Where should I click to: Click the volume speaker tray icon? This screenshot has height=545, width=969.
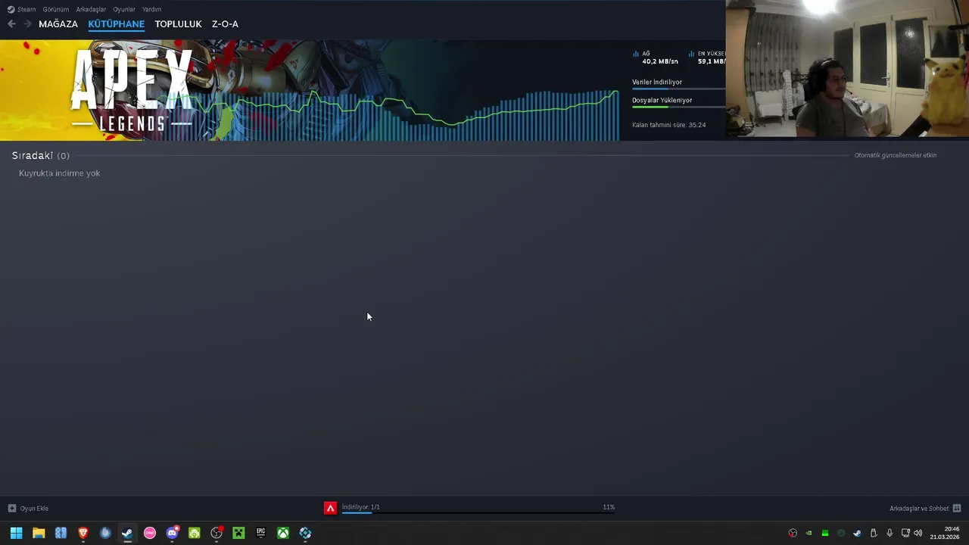[918, 533]
